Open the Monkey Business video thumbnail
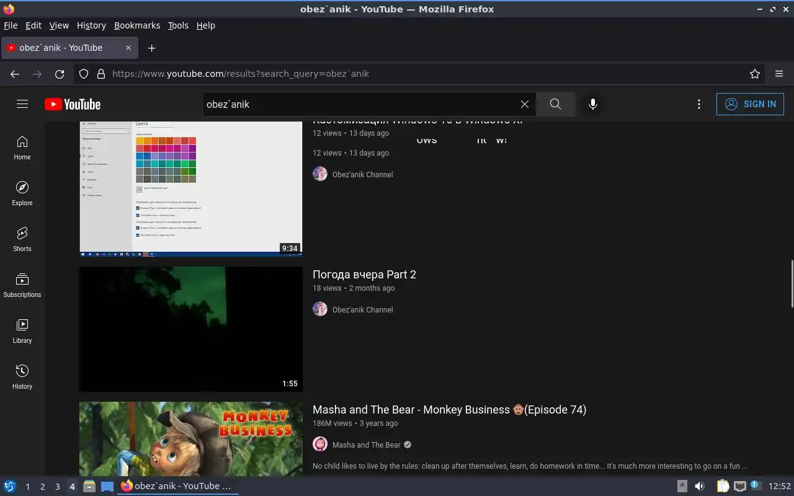This screenshot has height=496, width=794. [191, 439]
